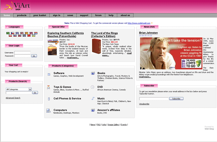Click the Cell Phones category icon
The image size is (217, 142).
[49, 99]
